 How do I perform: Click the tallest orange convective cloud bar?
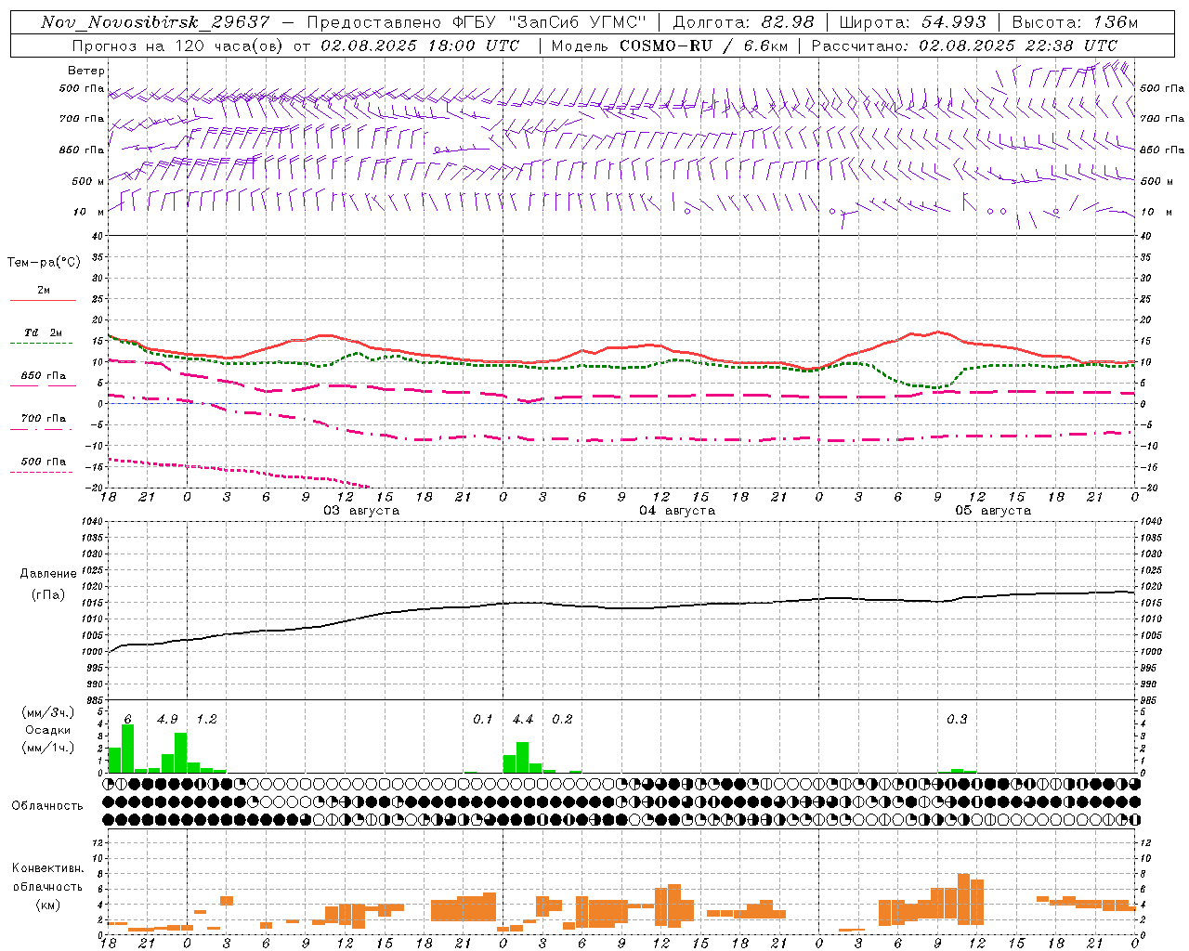click(963, 899)
